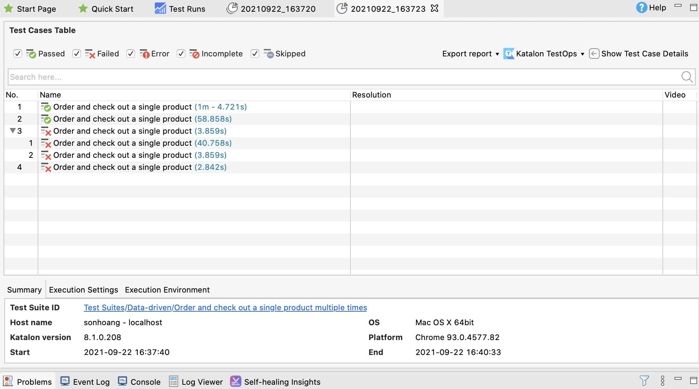Open the Console view
The image size is (699, 389).
click(139, 382)
